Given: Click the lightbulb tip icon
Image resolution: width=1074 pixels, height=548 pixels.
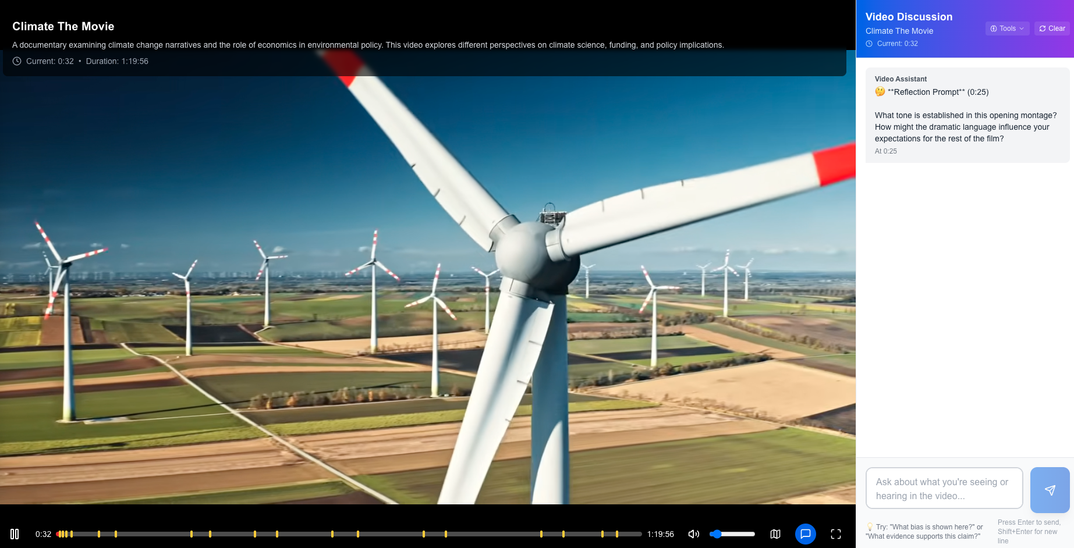Looking at the screenshot, I should 870,527.
